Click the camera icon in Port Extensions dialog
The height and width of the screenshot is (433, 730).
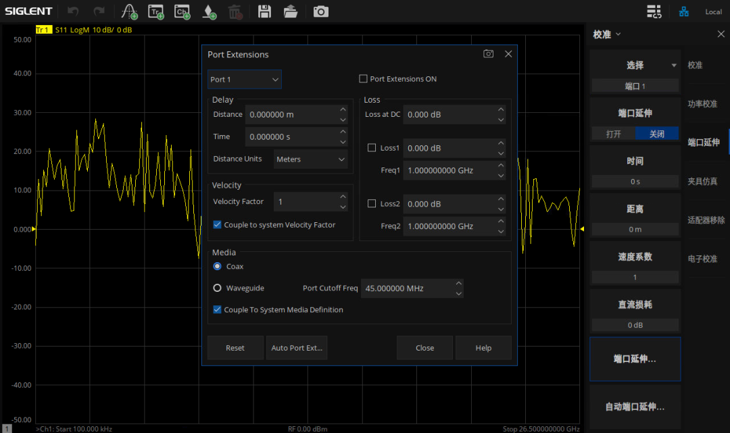(489, 54)
